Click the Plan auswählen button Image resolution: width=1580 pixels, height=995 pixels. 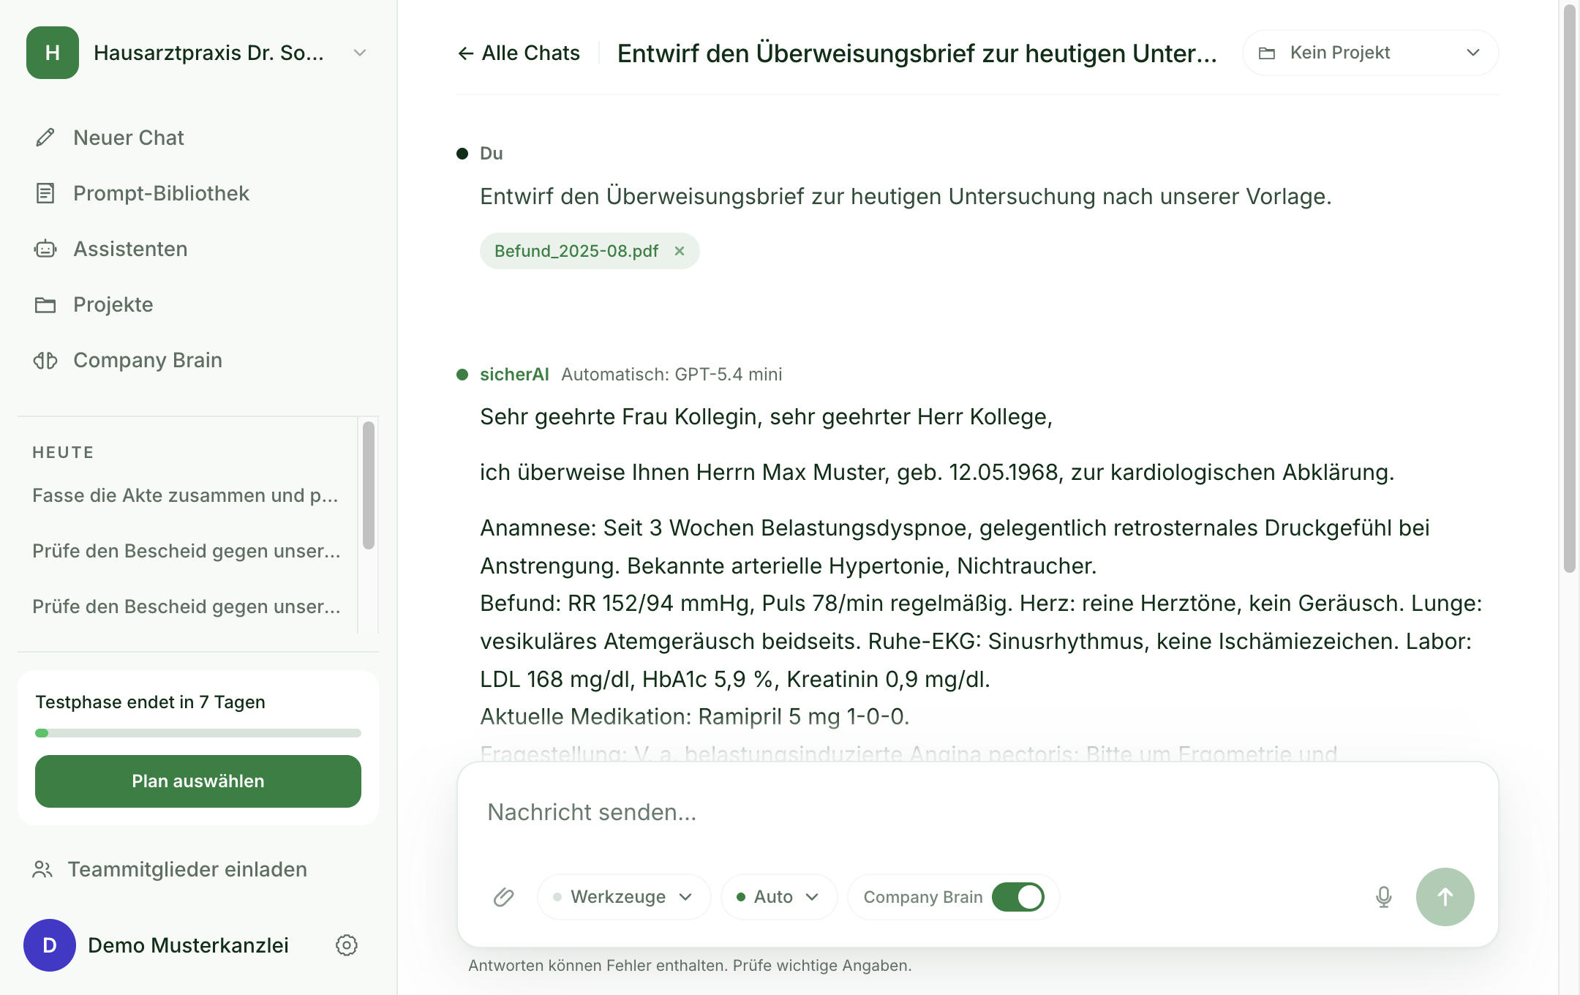click(198, 781)
